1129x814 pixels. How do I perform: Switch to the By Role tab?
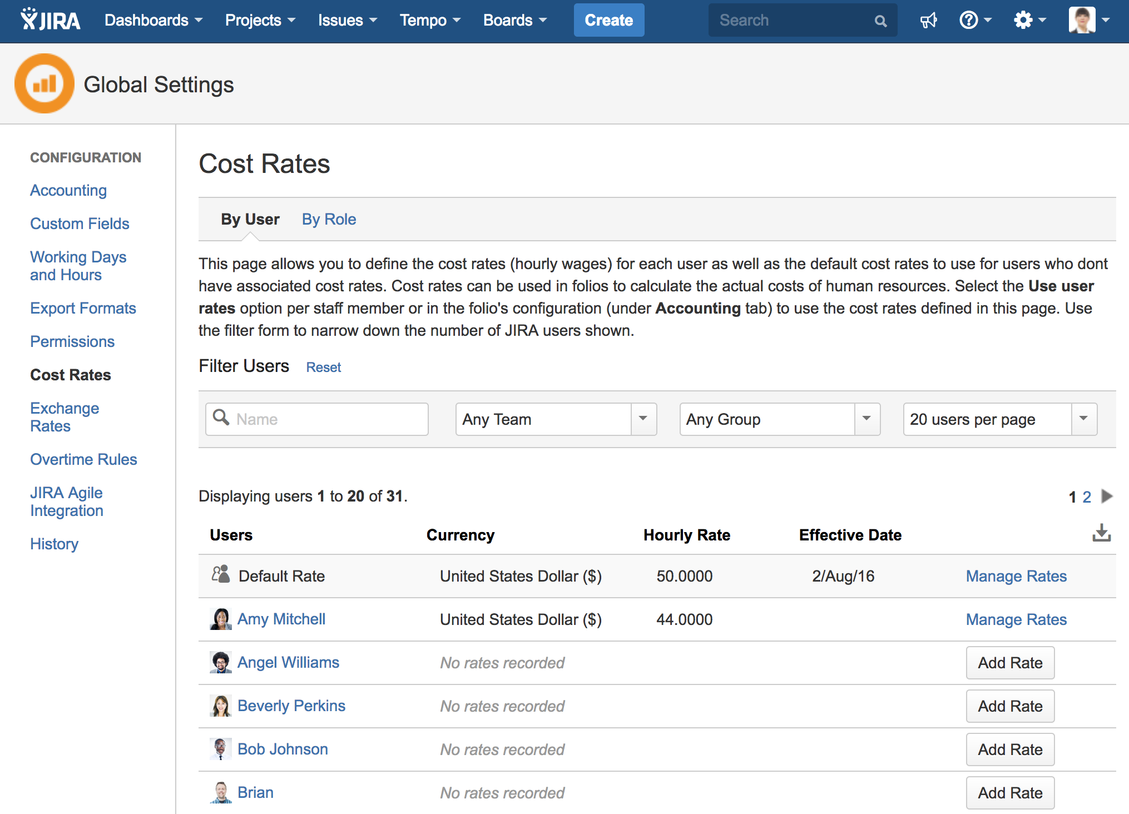(329, 219)
